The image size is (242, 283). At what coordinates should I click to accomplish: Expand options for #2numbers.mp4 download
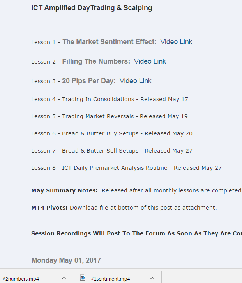pos(64,278)
